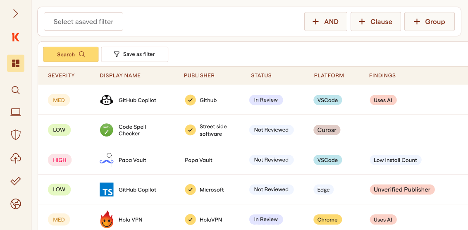Click the Hola VPN flame icon

[107, 220]
